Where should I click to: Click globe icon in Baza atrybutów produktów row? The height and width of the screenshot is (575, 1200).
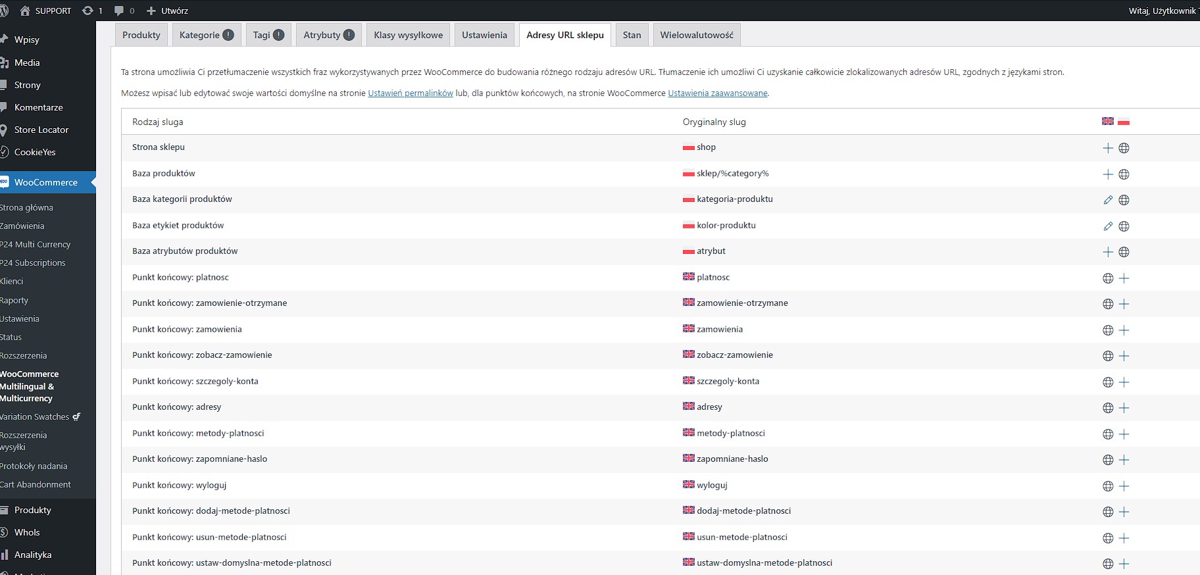(x=1124, y=252)
